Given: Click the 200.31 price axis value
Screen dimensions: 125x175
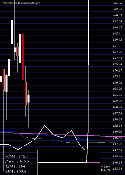Looking at the screenshot, I should point(117,15).
